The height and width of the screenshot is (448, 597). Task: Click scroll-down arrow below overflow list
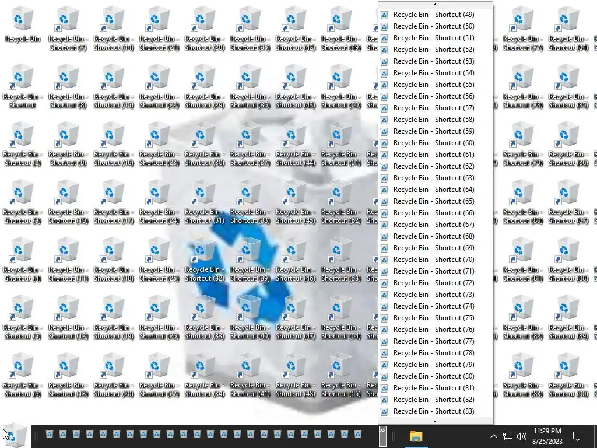coord(435,421)
